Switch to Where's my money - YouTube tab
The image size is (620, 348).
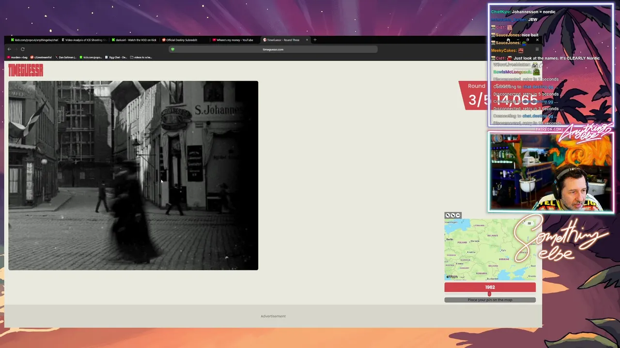pos(235,40)
